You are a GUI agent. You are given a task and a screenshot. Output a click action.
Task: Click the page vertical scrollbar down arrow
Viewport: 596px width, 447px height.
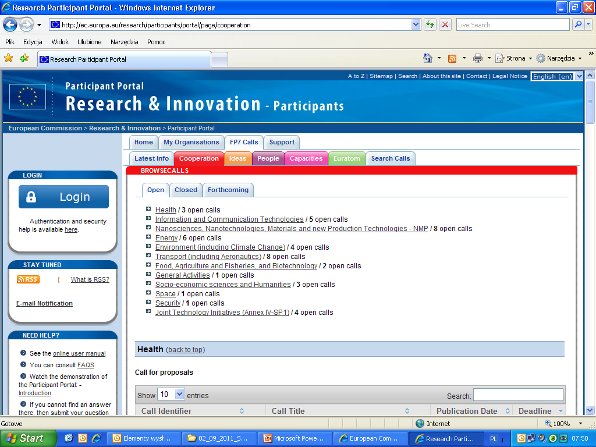tap(590, 410)
